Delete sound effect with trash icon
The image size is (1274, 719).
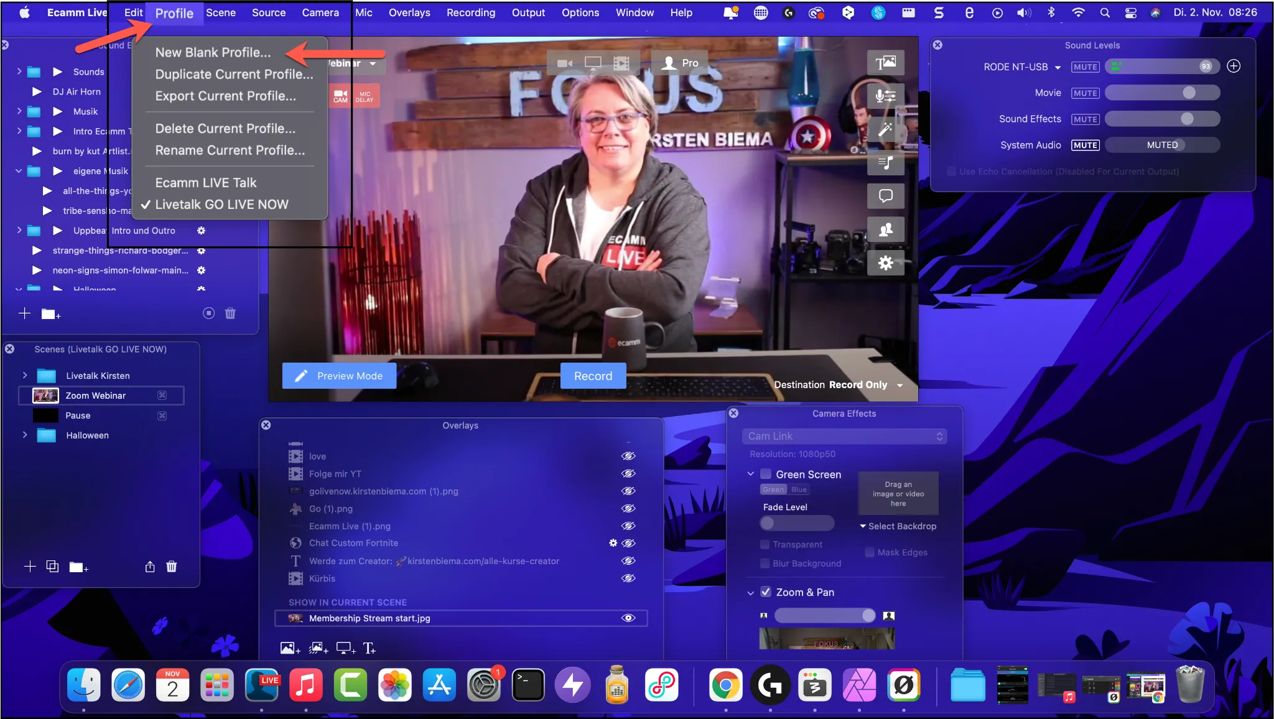pos(230,313)
